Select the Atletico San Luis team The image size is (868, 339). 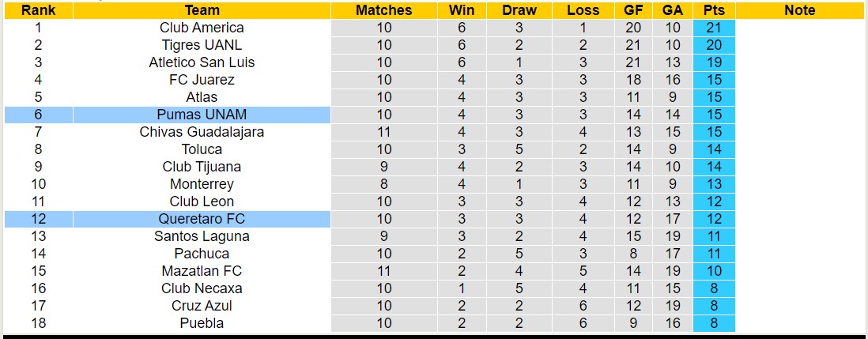202,62
